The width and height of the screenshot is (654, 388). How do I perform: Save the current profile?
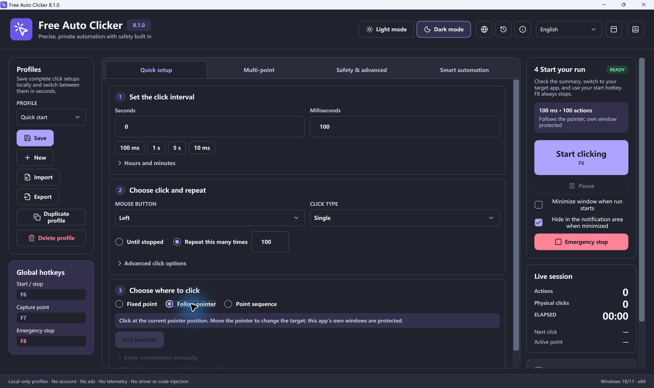click(35, 138)
